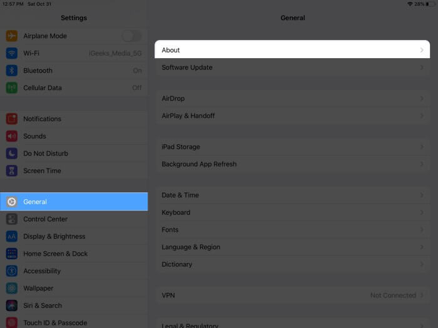Screen dimensions: 438x328
Task: Tap the Wi-Fi status icon in status bar
Action: pyautogui.click(x=410, y=4)
